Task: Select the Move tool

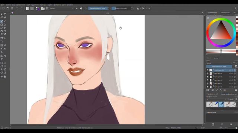Action: (5, 38)
